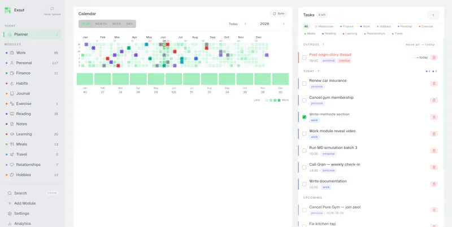The width and height of the screenshot is (452, 227).
Task: Click the Add Module plus icon
Action: 10,203
